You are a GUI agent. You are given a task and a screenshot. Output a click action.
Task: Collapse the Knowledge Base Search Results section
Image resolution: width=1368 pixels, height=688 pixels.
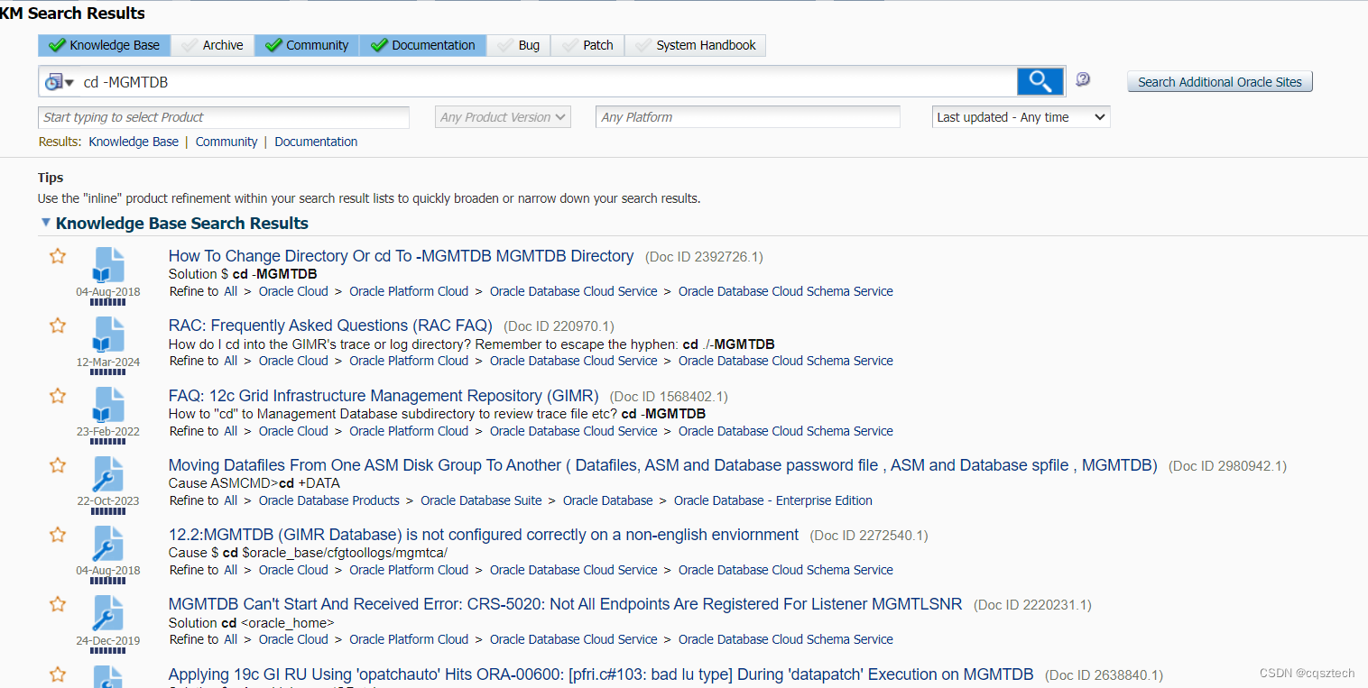click(45, 223)
